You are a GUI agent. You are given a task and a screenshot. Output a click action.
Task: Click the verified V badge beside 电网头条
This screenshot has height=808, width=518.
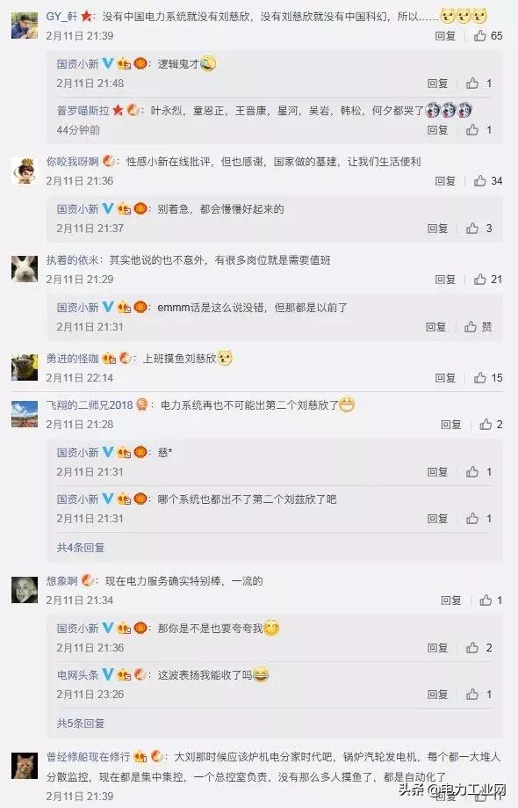[107, 674]
